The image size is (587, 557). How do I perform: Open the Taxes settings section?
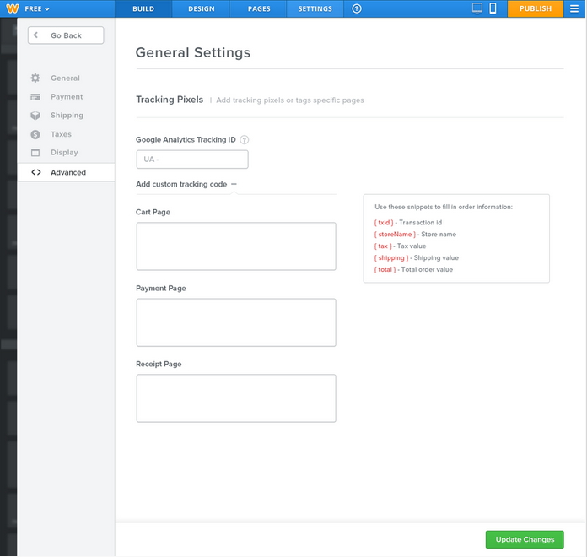pyautogui.click(x=61, y=134)
